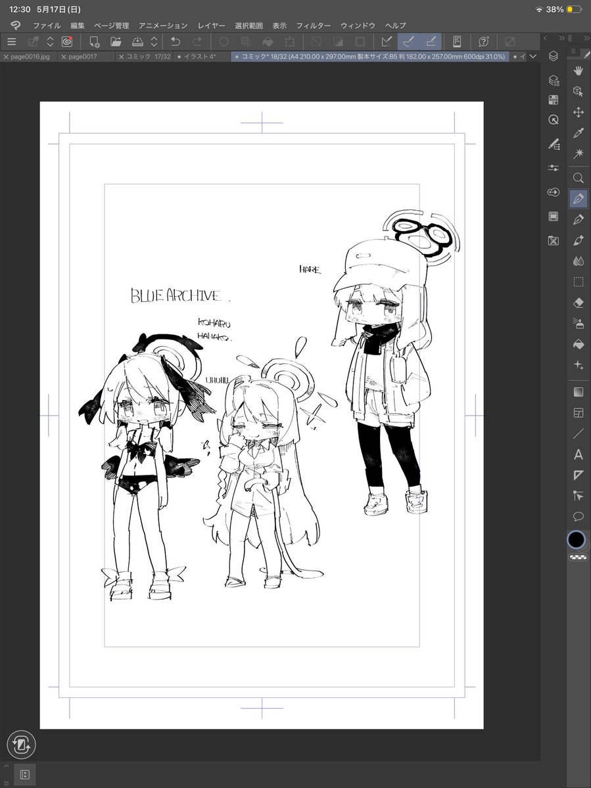Image resolution: width=591 pixels, height=788 pixels.
Task: Select the Correct Line tool
Action: click(579, 496)
